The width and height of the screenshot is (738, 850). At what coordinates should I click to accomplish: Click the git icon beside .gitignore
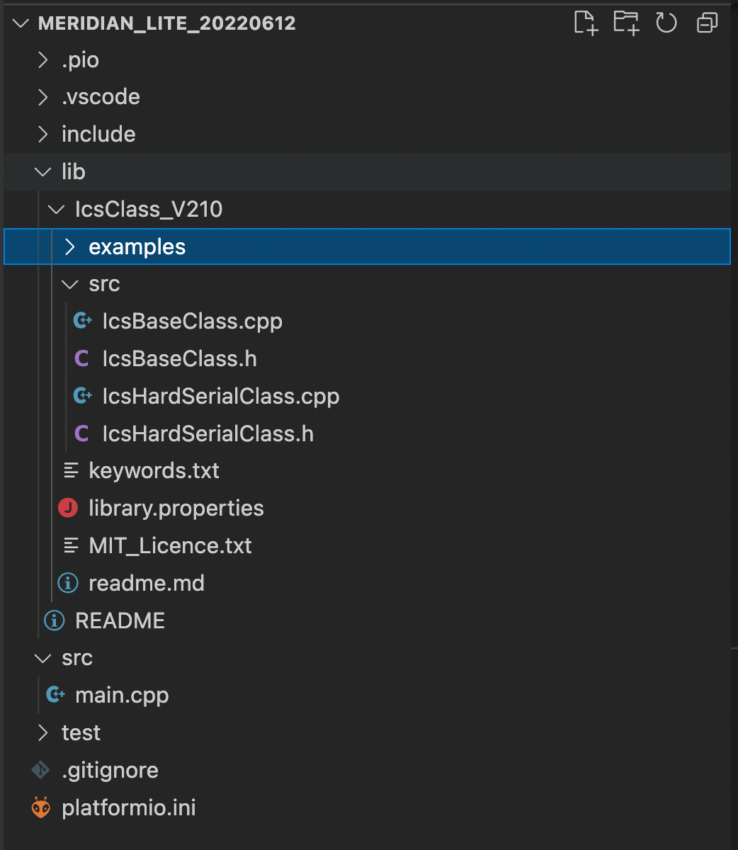point(40,769)
